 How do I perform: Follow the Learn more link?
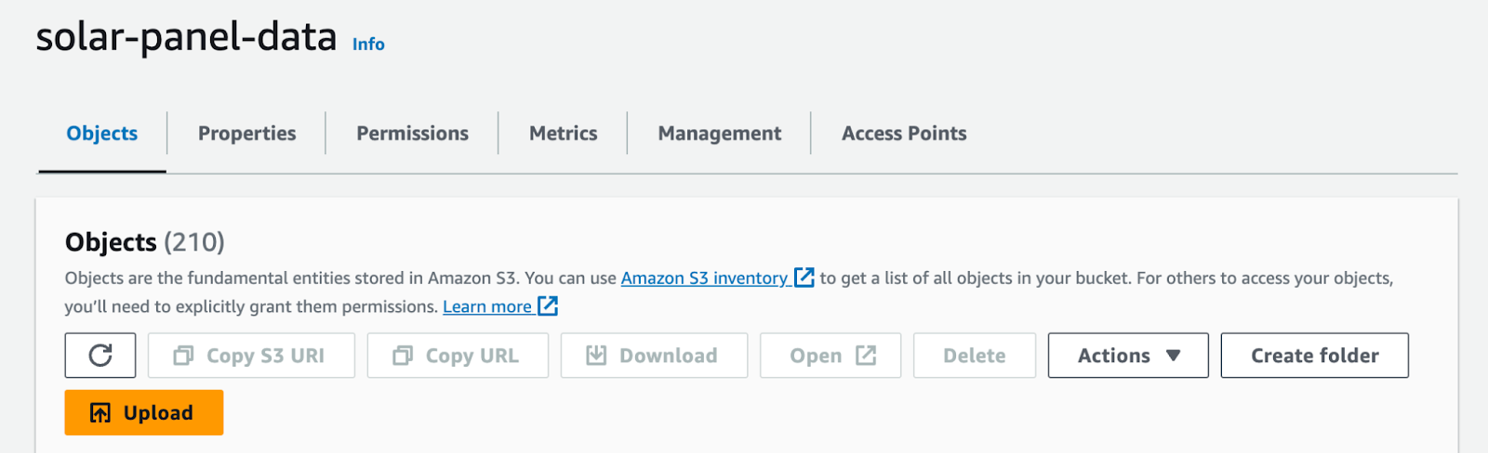(x=487, y=306)
